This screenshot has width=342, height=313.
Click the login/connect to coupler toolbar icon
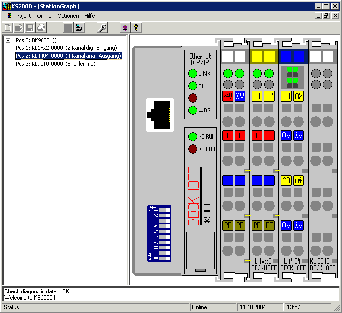[x=79, y=28]
